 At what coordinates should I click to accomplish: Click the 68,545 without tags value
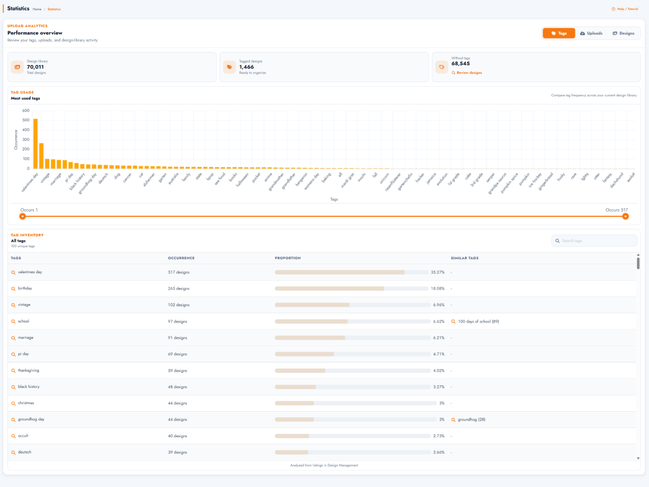click(x=461, y=63)
